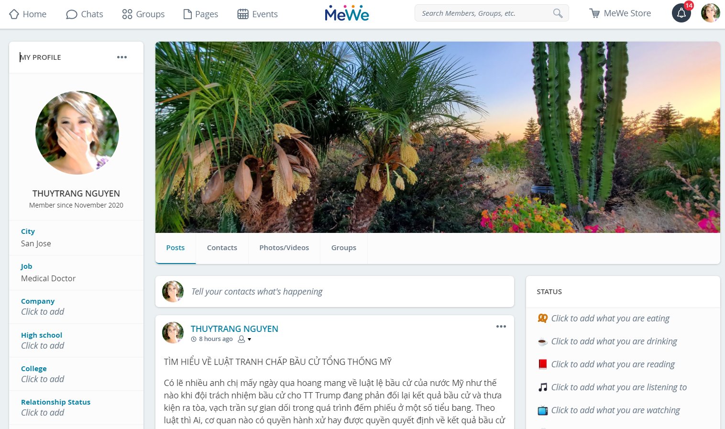Click to add what you are reading
Viewport: 725px width, 429px height.
[613, 364]
